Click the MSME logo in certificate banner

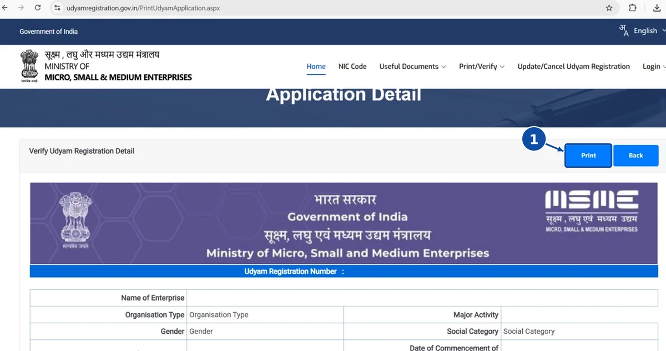(x=592, y=210)
